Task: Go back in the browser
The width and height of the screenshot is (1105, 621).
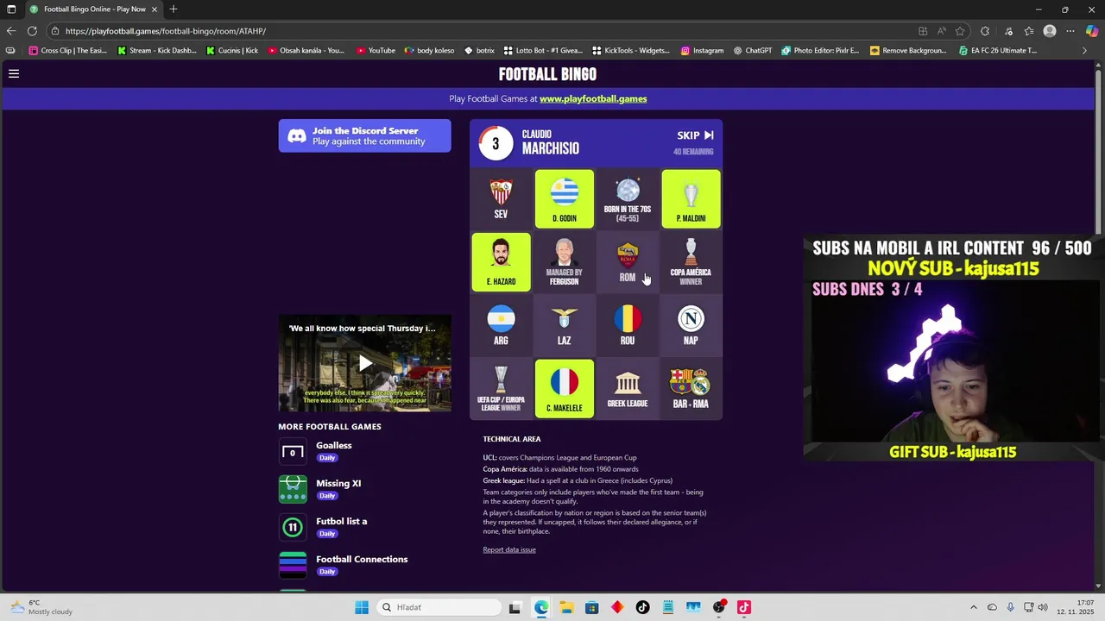Action: point(11,31)
